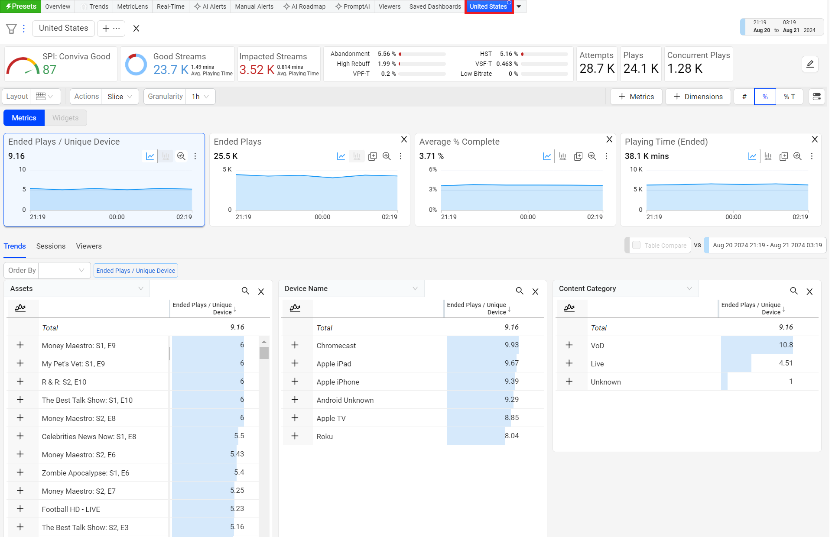Screen dimensions: 832x537
Task: Toggle the % display mode
Action: click(765, 97)
